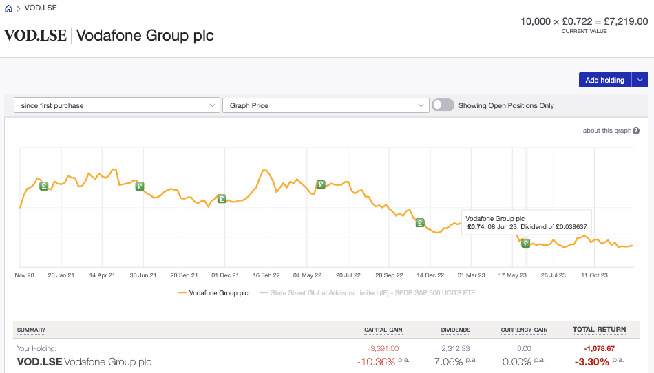The image size is (654, 373).
Task: Open the 'since first purchase' date range dropdown
Action: 117,105
